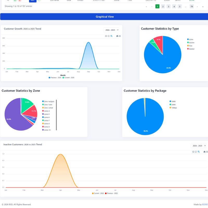Go to pagination page 2

163,6
